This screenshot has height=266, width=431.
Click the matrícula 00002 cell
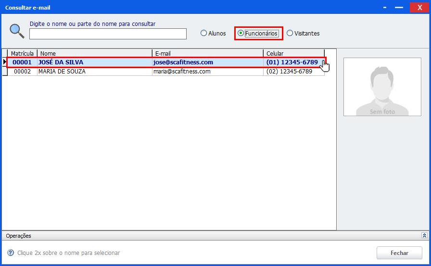click(x=22, y=71)
